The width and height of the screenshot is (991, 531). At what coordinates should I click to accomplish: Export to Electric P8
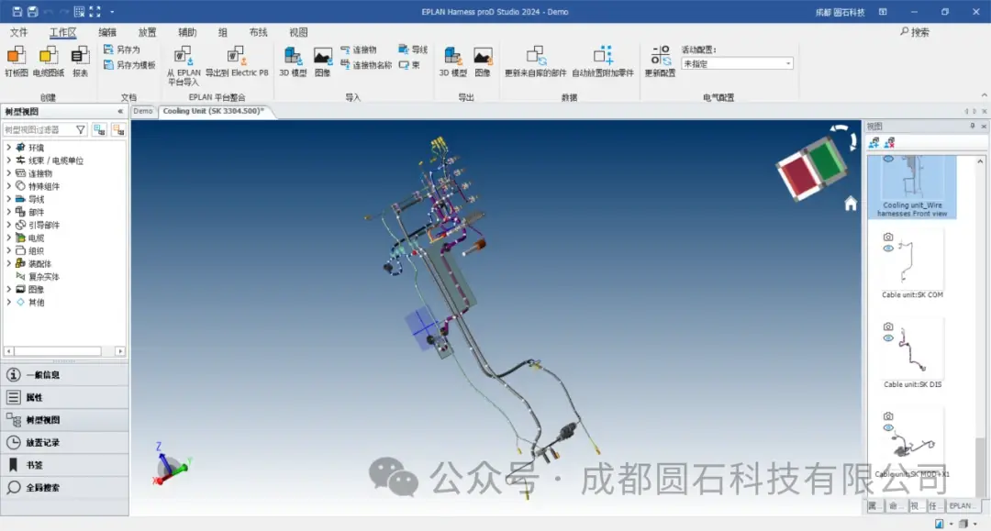coord(237,61)
